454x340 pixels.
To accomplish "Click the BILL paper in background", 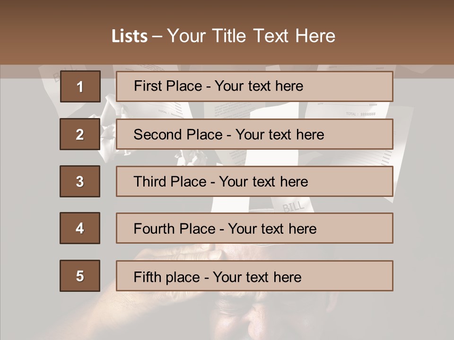I will pos(293,206).
